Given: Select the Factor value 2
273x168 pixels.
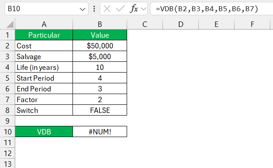Looking at the screenshot, I should (100, 99).
